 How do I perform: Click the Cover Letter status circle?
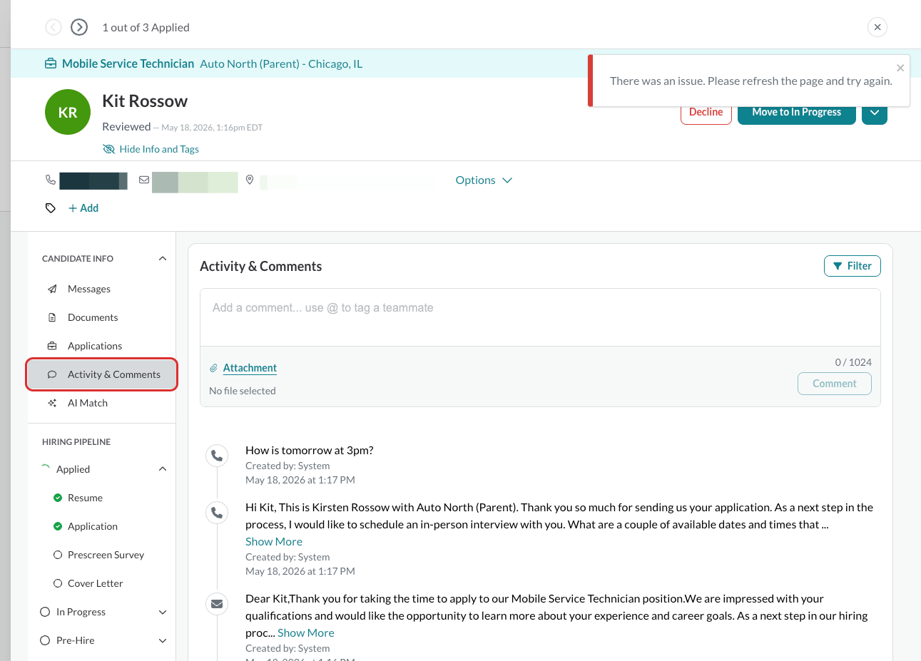58,583
